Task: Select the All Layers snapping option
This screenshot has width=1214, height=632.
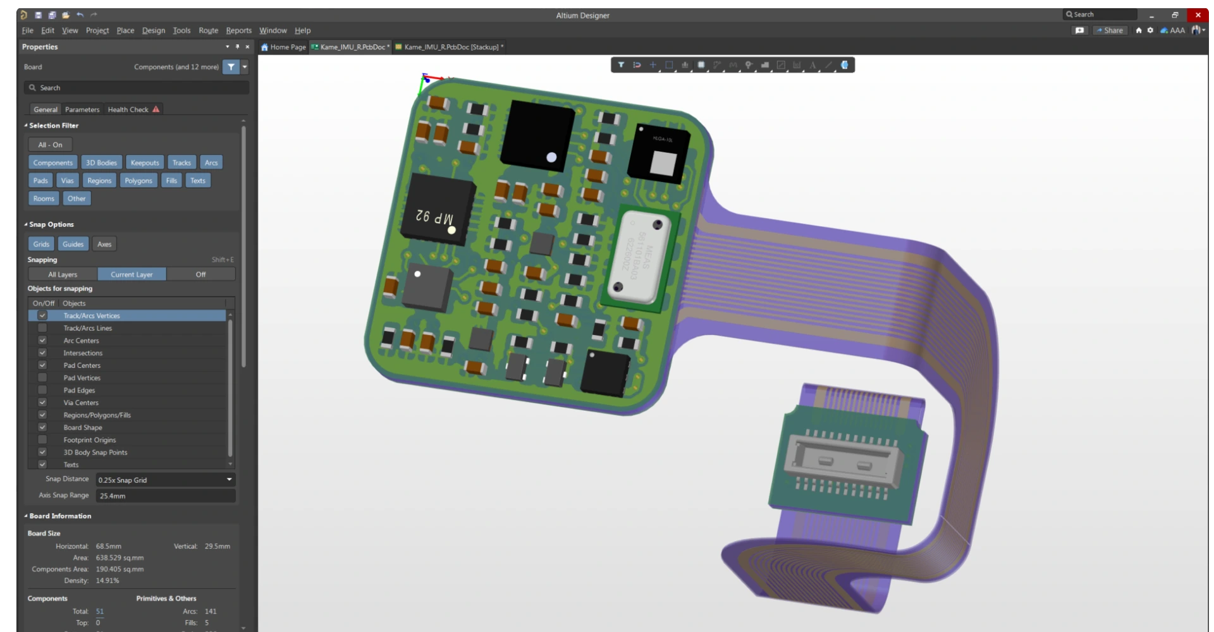Action: (63, 274)
